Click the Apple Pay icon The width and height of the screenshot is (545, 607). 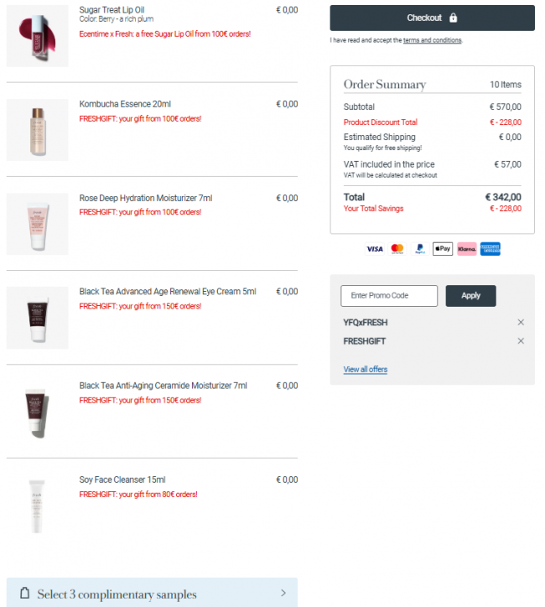pos(443,249)
